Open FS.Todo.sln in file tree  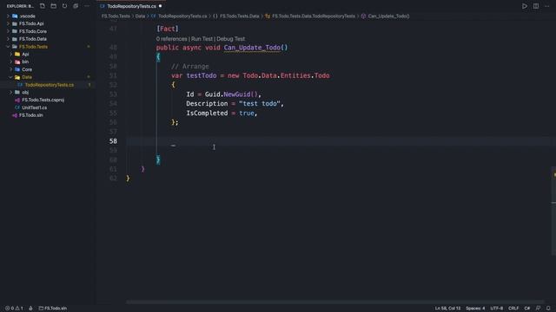31,115
